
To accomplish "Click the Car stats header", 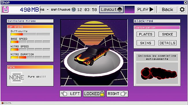I will 30,27.
